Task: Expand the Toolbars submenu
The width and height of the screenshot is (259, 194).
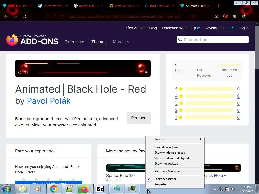Action: click(175, 139)
